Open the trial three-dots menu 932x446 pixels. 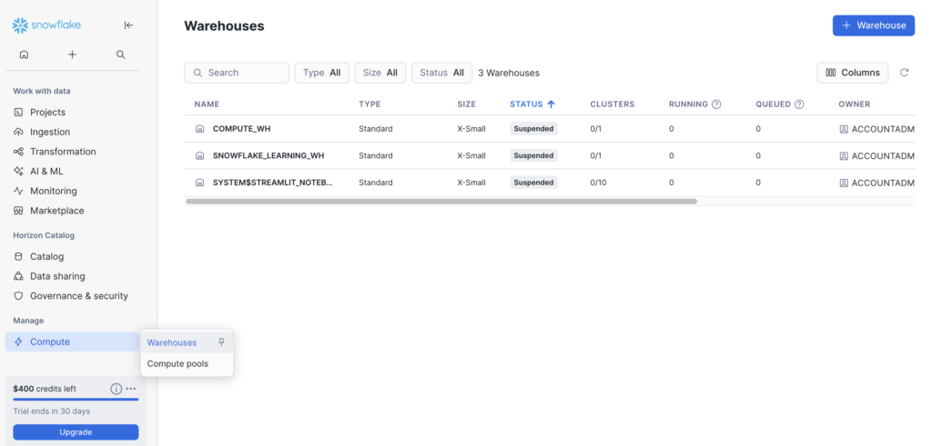(x=131, y=389)
